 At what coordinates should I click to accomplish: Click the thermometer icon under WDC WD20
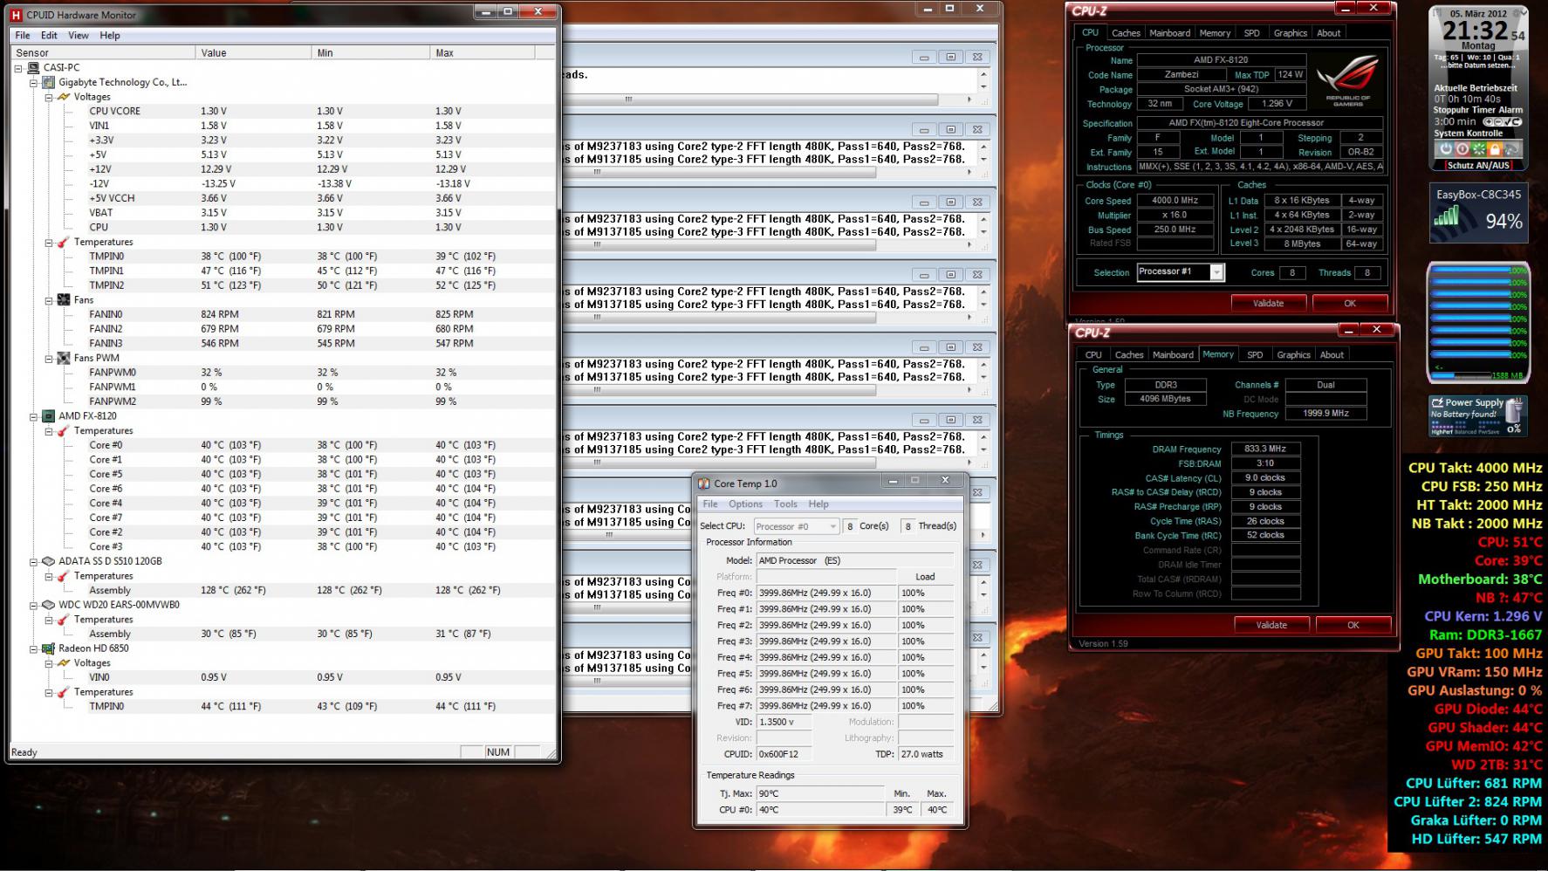coord(63,620)
